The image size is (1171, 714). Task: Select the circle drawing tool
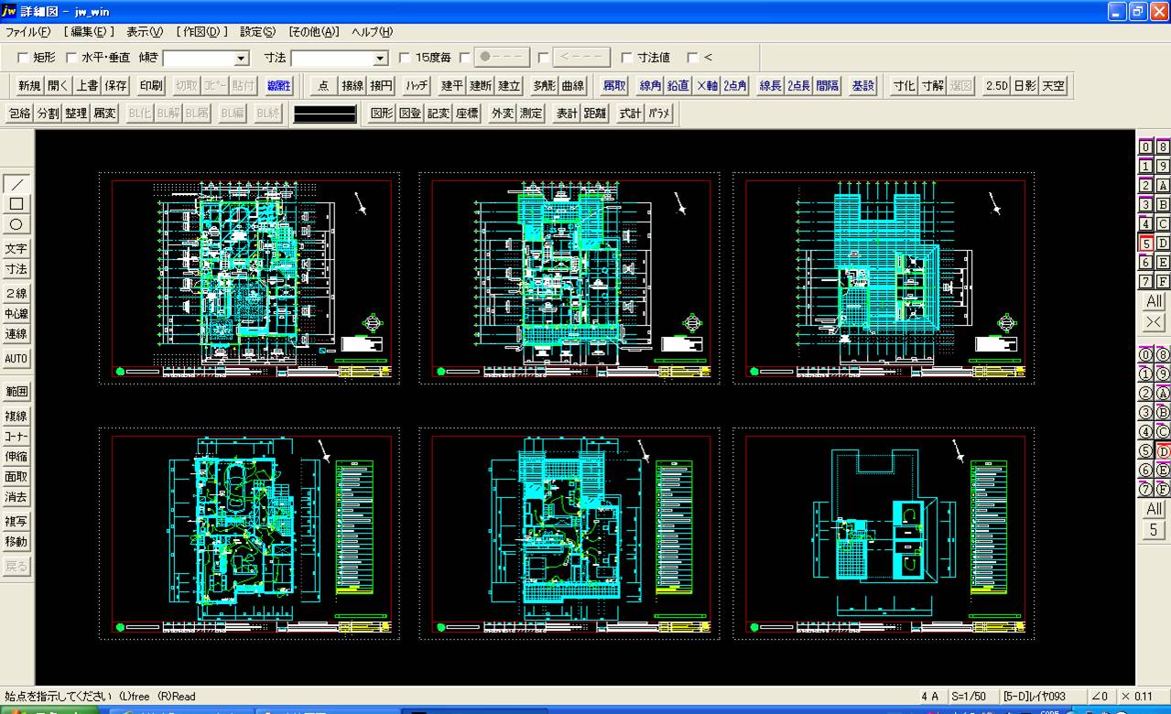pyautogui.click(x=16, y=224)
